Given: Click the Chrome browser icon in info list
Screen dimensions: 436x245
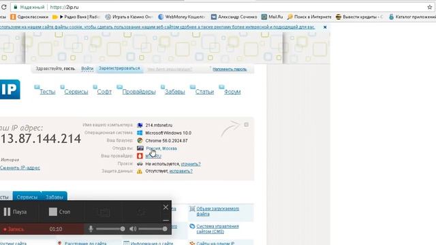Looking at the screenshot, I should coord(140,141).
